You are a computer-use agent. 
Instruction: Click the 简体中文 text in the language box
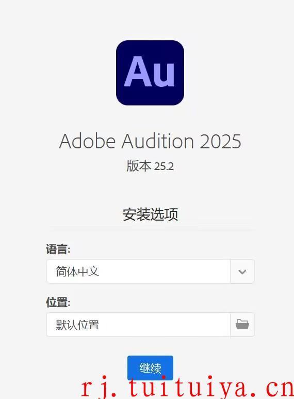tap(77, 271)
